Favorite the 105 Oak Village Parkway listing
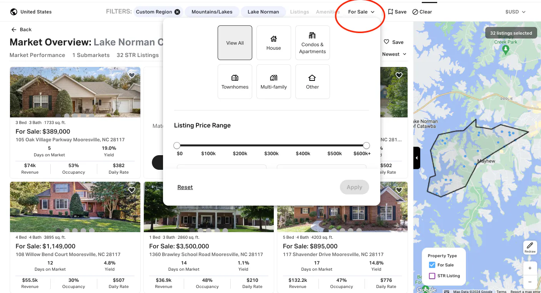Image resolution: width=541 pixels, height=293 pixels. [132, 75]
